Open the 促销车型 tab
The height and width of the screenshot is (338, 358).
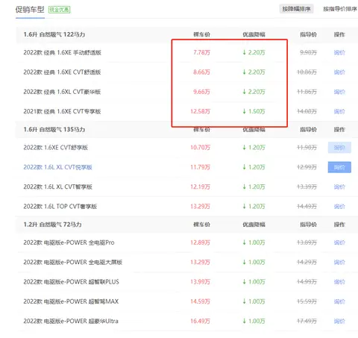click(x=30, y=10)
